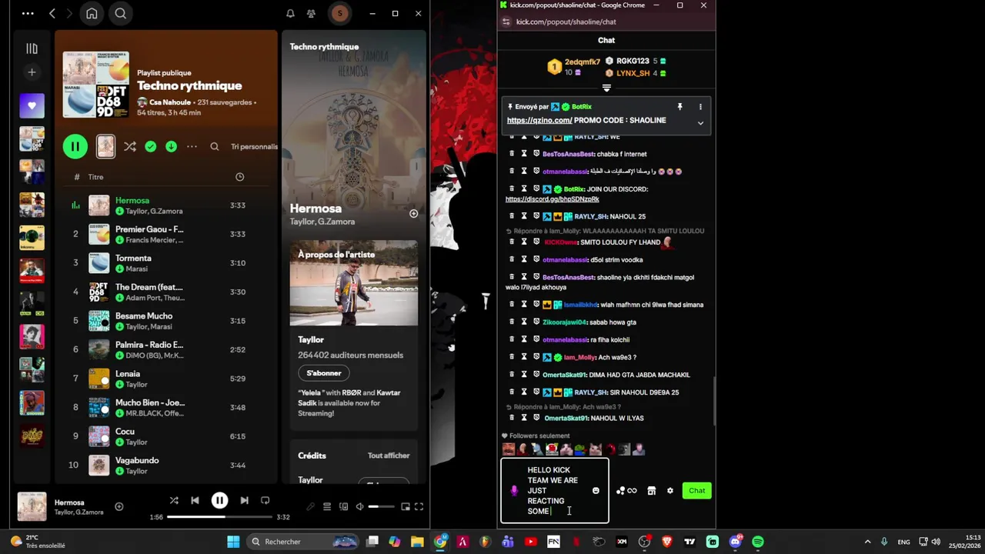Toggle repeat in player controls

coord(265,500)
